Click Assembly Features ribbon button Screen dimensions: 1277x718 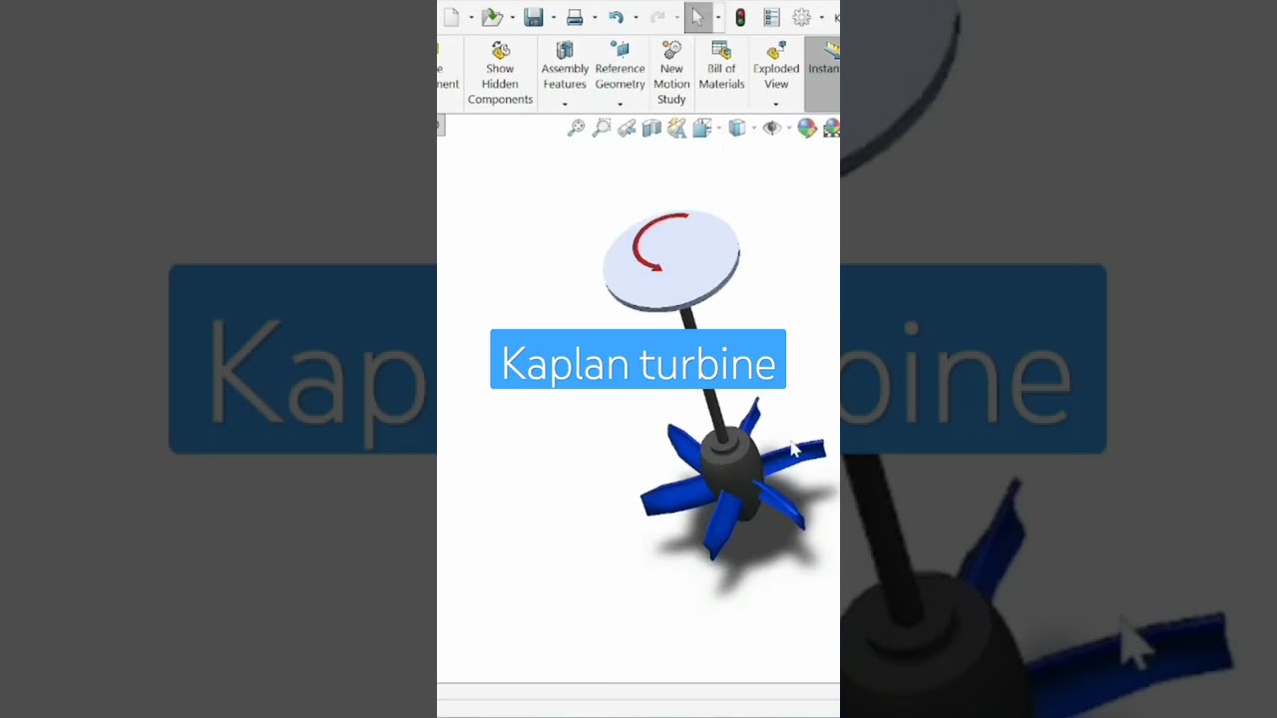pyautogui.click(x=565, y=67)
